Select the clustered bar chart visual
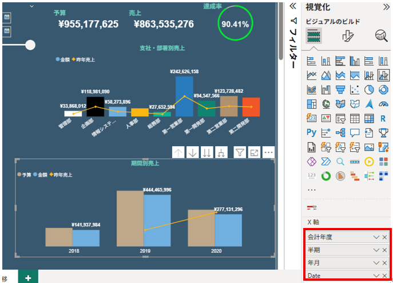This screenshot has width=393, height=283. 340,61
